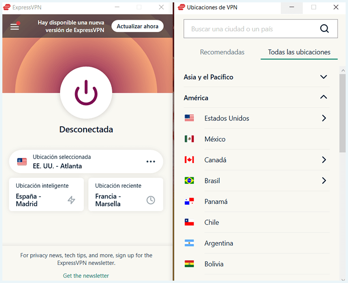Image resolution: width=348 pixels, height=283 pixels.
Task: Click the Ubicación seleccionada EE. UU. - Atlanta card
Action: [x=86, y=162]
